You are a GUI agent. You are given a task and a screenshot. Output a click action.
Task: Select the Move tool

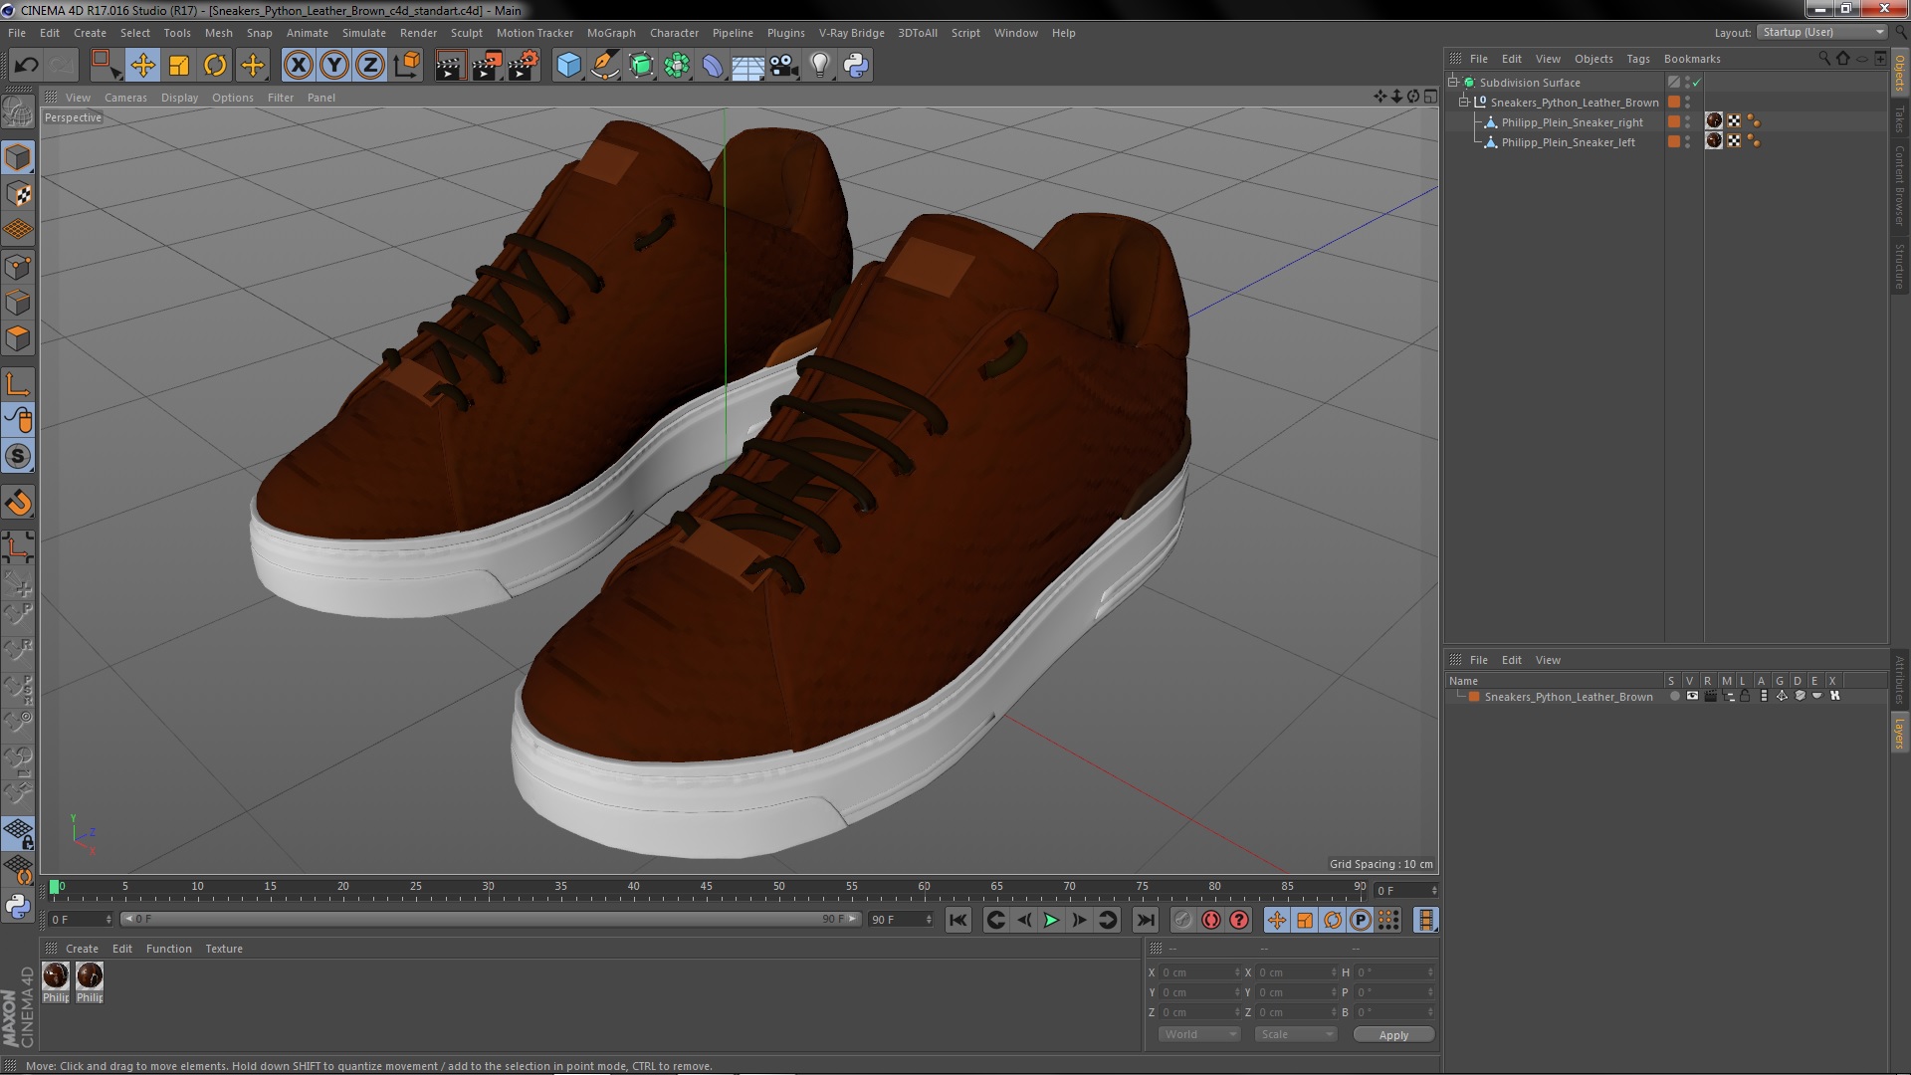[142, 66]
